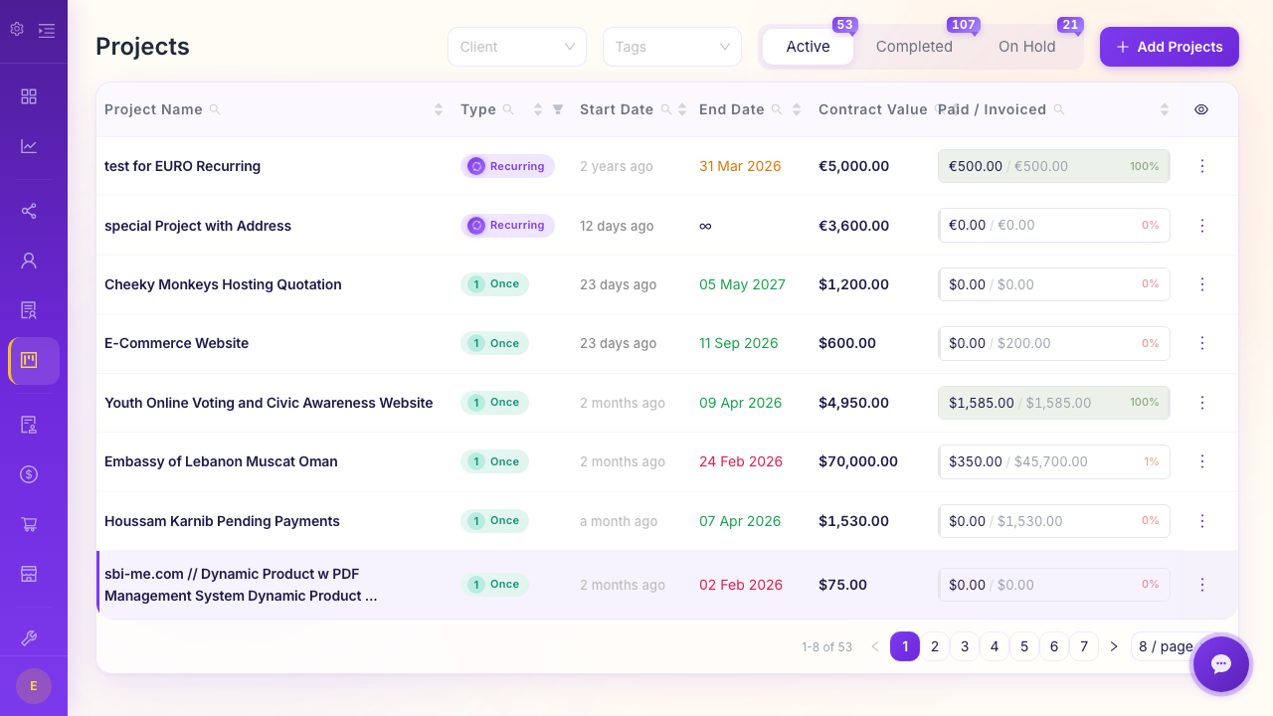
Task: Toggle column visibility with the eye icon
Action: point(1200,109)
